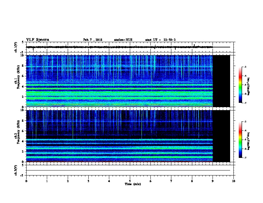Click the "station=HUS" header label
The width and height of the screenshot is (263, 203).
pos(123,40)
